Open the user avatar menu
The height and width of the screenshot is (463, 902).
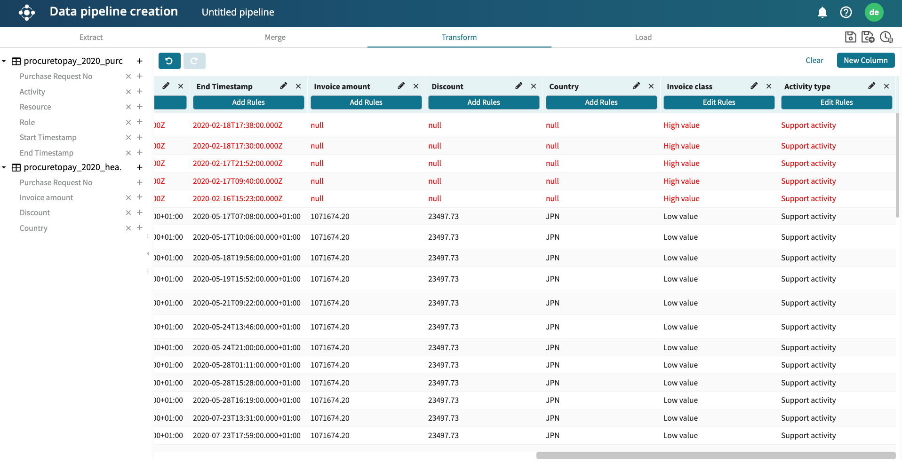[874, 12]
